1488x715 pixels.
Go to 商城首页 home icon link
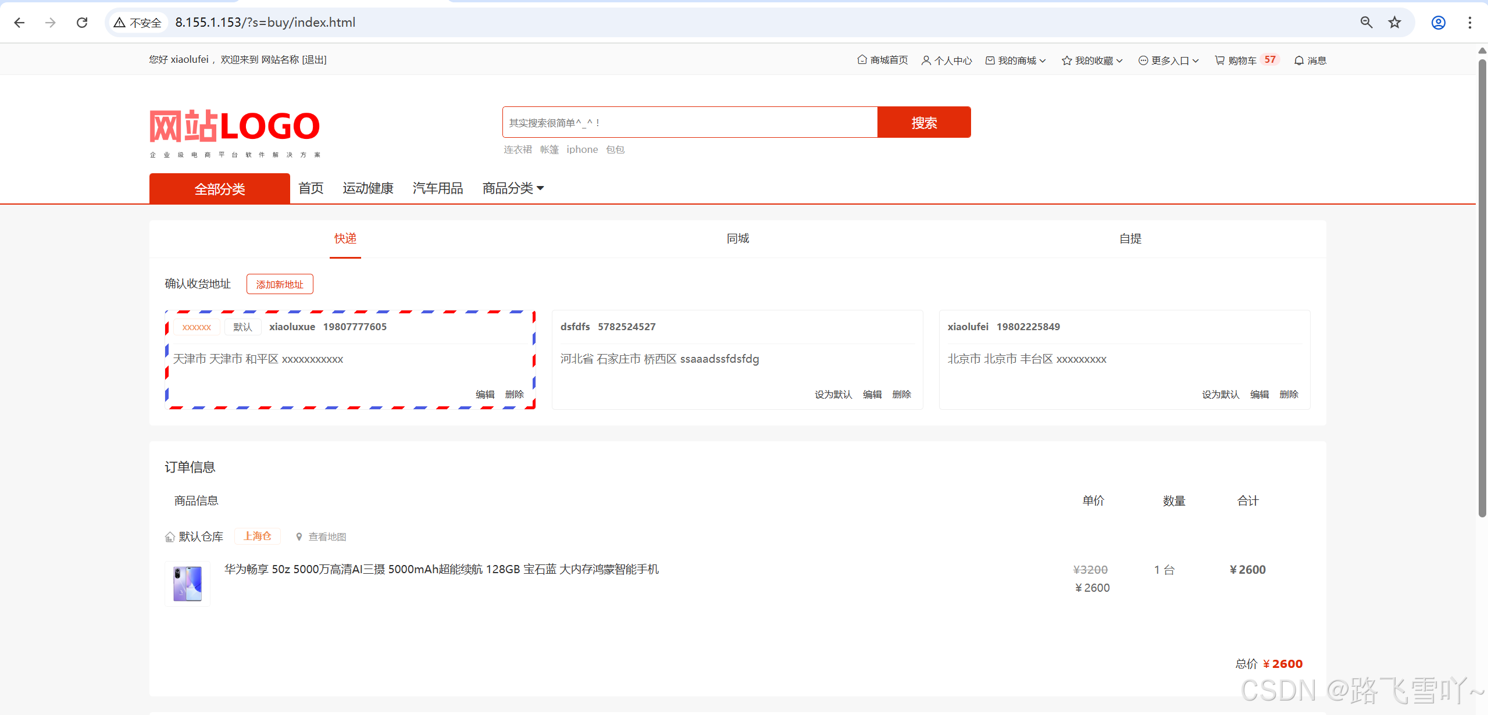pyautogui.click(x=883, y=60)
